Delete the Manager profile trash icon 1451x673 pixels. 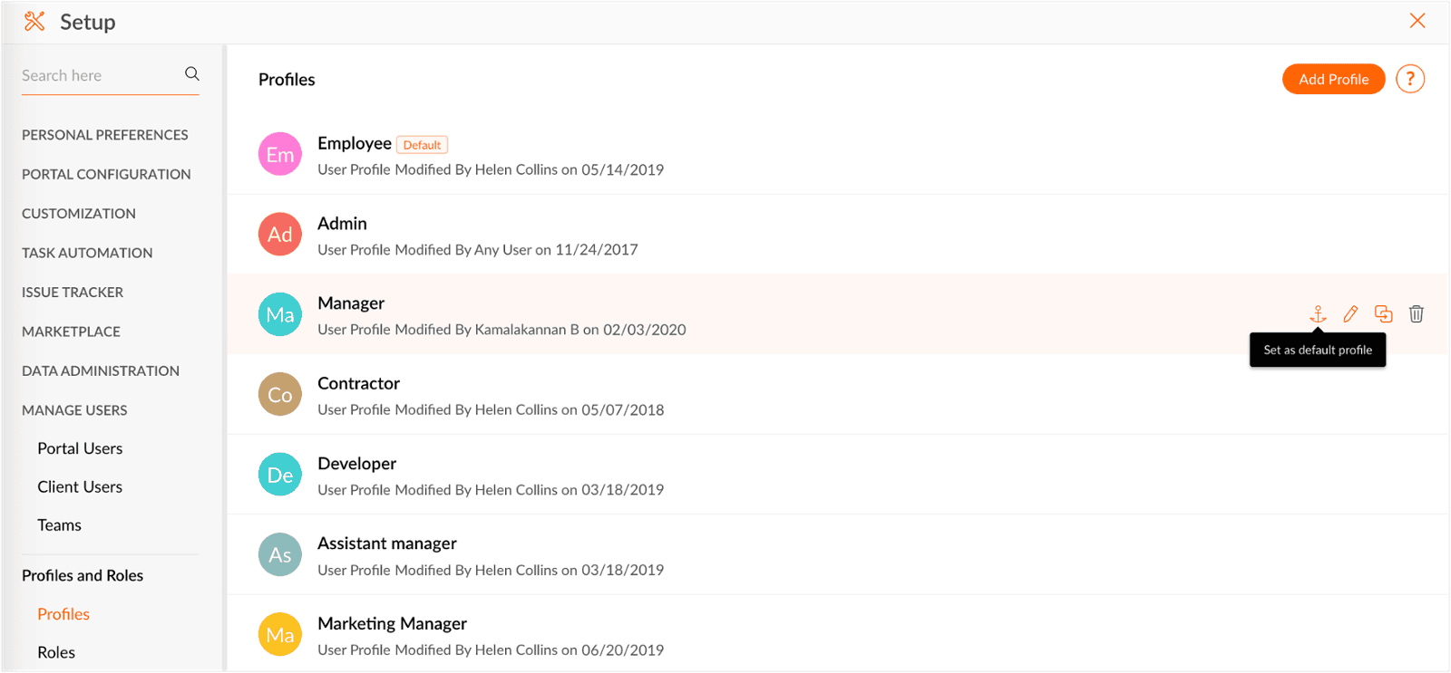(x=1416, y=314)
